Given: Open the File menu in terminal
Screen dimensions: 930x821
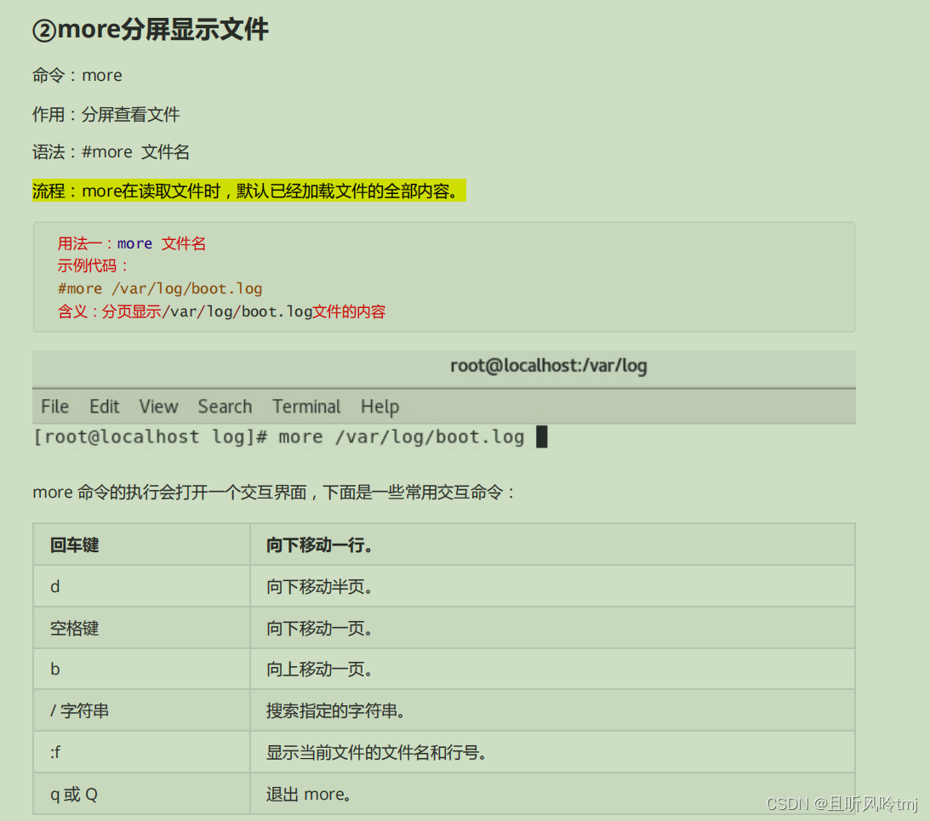Looking at the screenshot, I should click(x=54, y=407).
